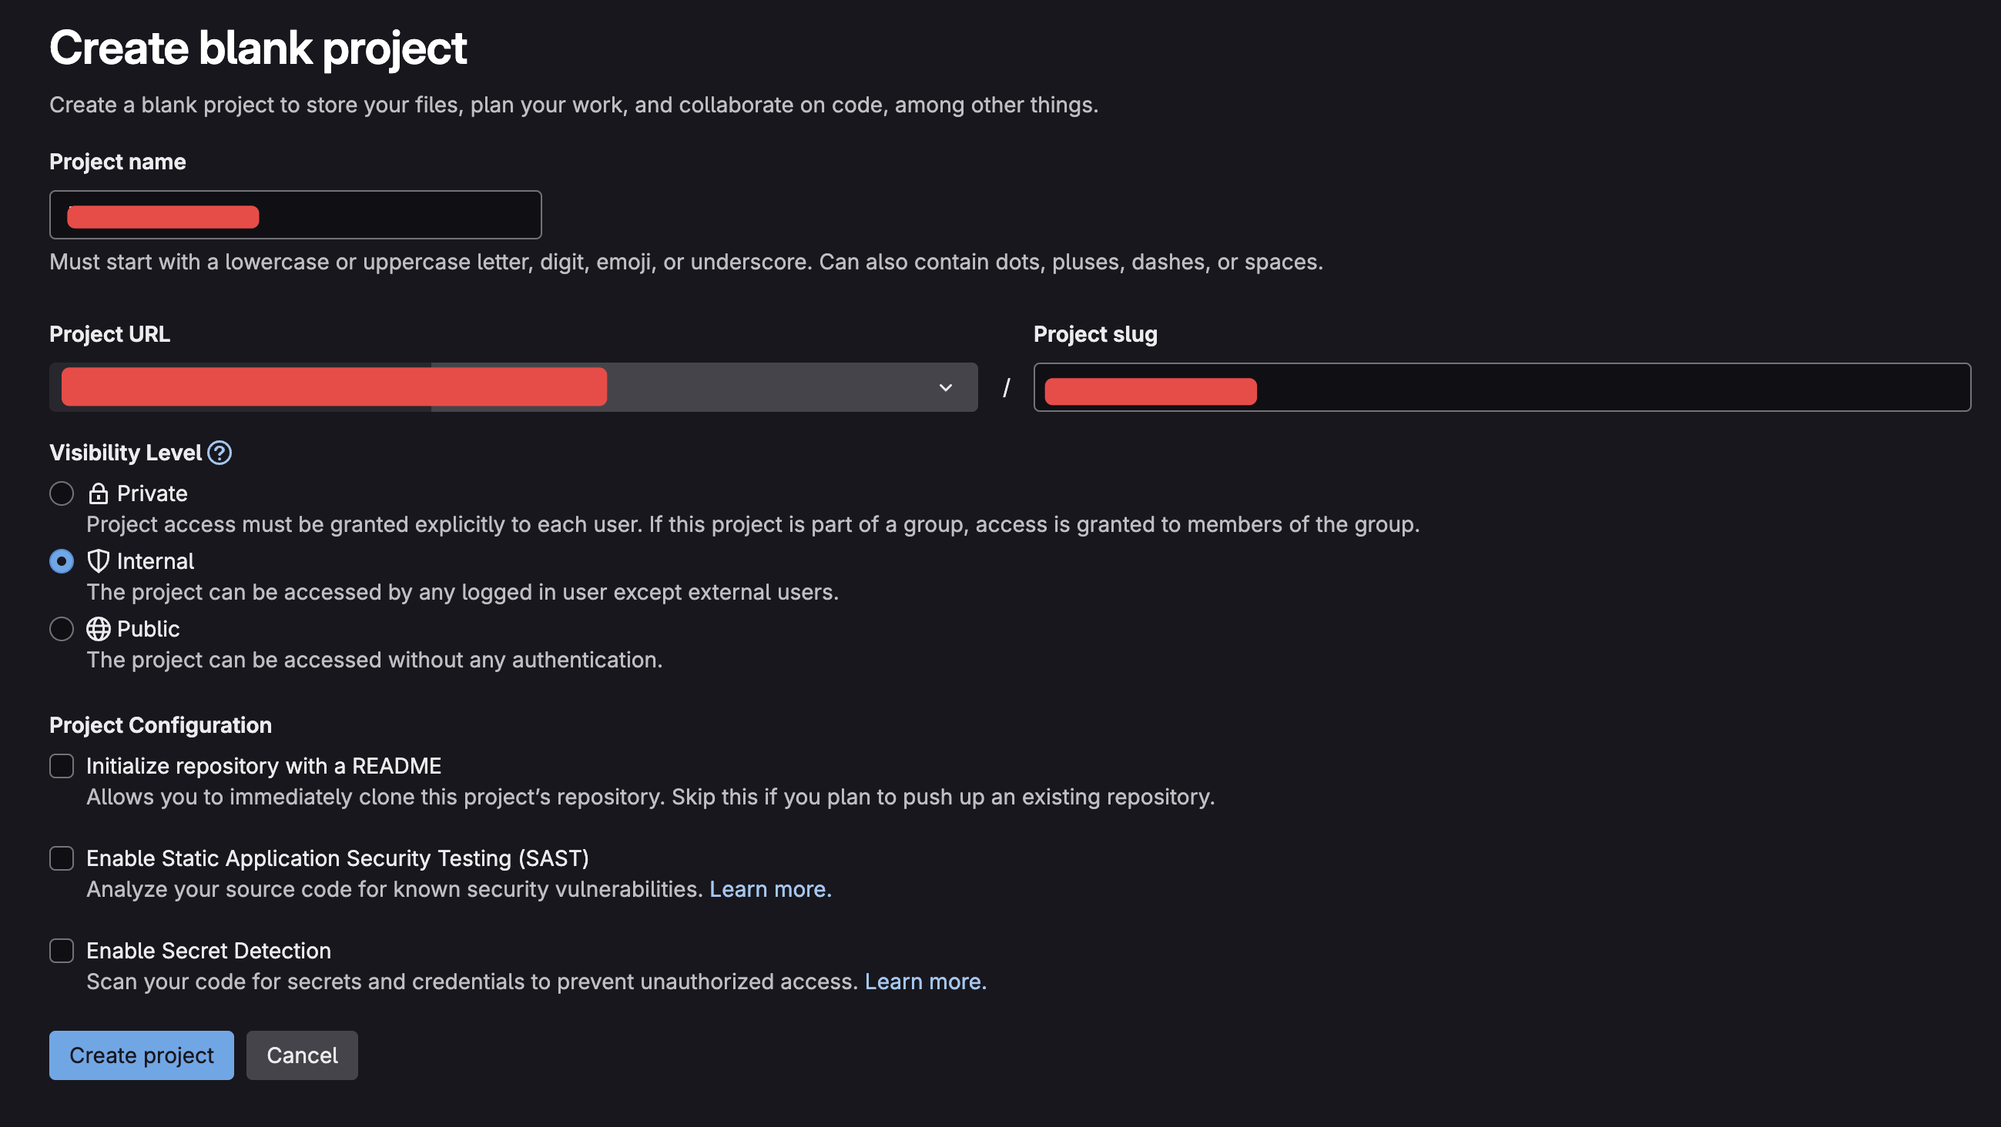Cancel the blank project creation
The image size is (2001, 1127).
click(x=302, y=1055)
